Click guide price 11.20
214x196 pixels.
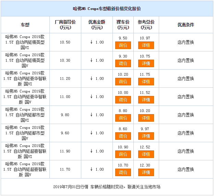(65, 78)
